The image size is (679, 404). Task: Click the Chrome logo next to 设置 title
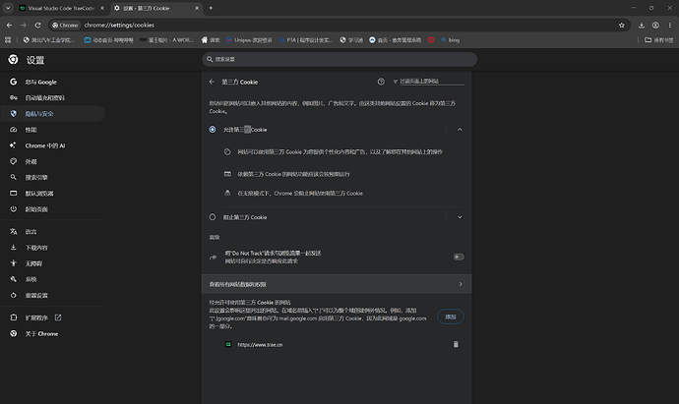pyautogui.click(x=13, y=59)
